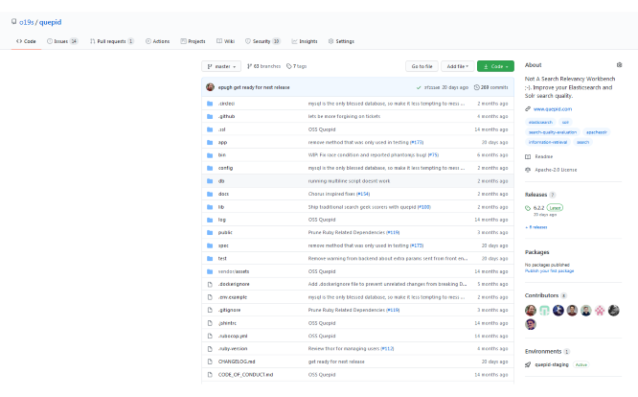
Task: Open the Readme link in About
Action: [x=543, y=156]
